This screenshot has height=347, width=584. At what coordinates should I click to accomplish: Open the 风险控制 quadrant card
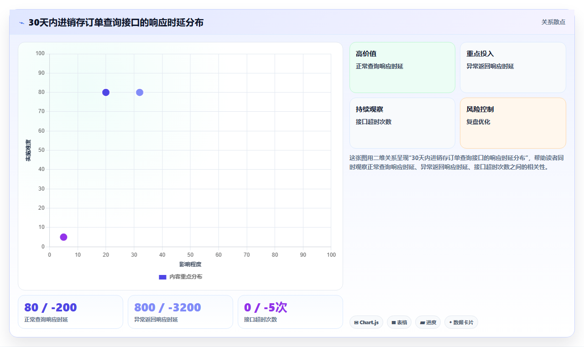(513, 123)
